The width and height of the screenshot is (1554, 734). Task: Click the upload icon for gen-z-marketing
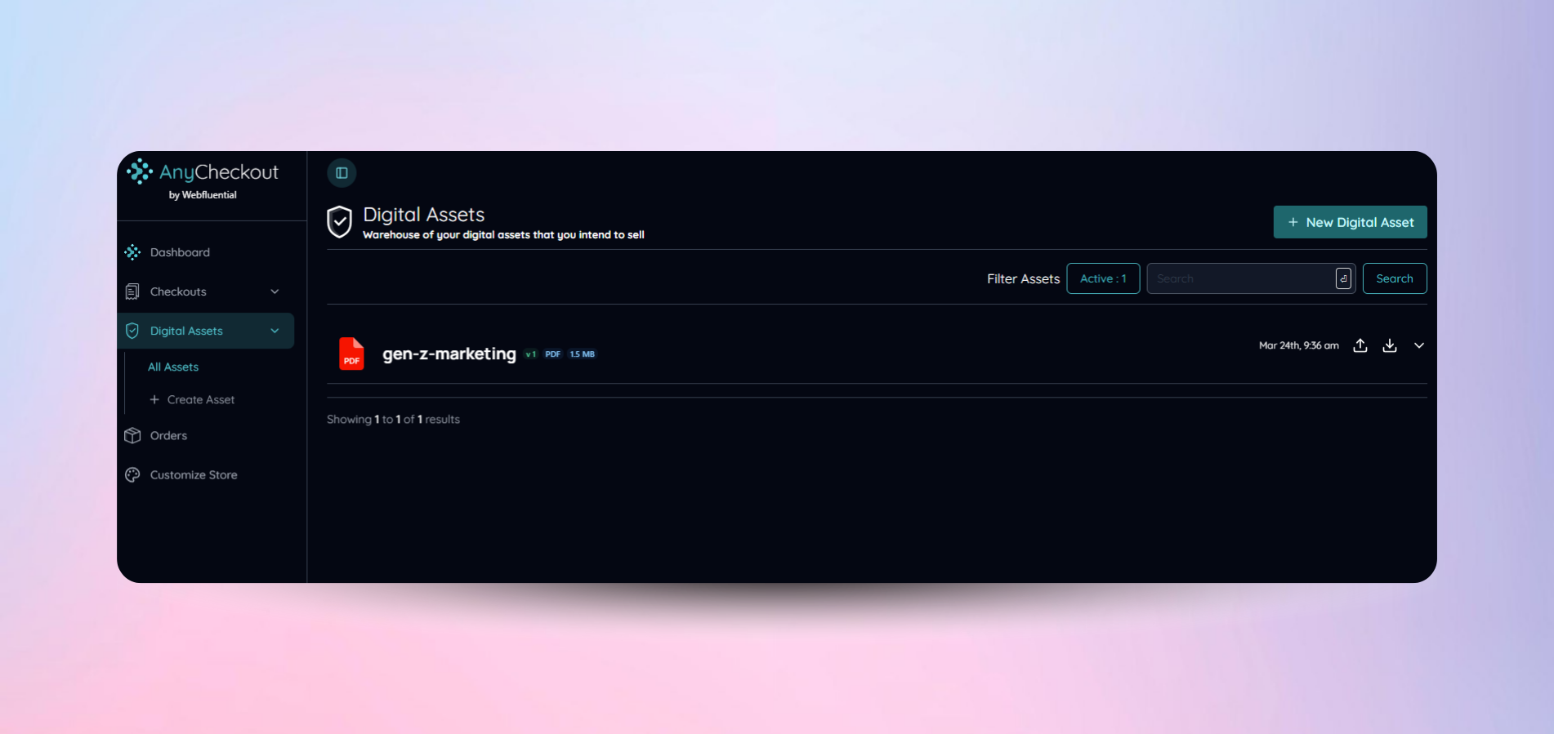tap(1360, 345)
